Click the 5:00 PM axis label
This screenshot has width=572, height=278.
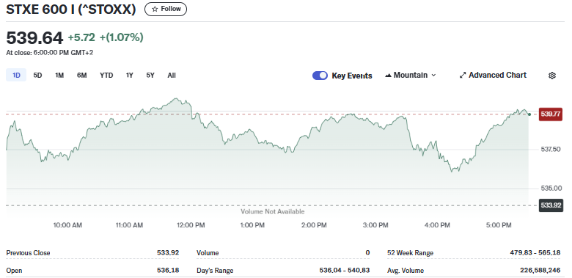(x=499, y=225)
